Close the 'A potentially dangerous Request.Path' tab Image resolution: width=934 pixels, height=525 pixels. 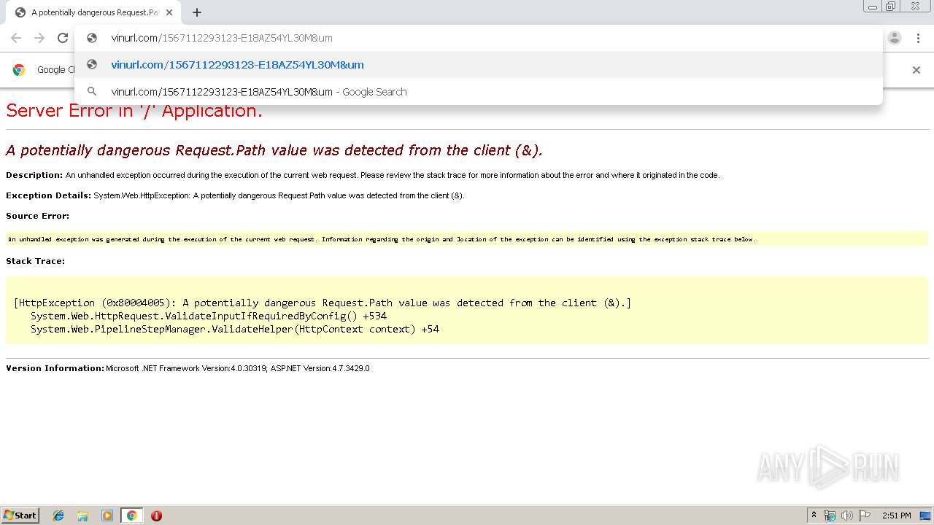169,12
